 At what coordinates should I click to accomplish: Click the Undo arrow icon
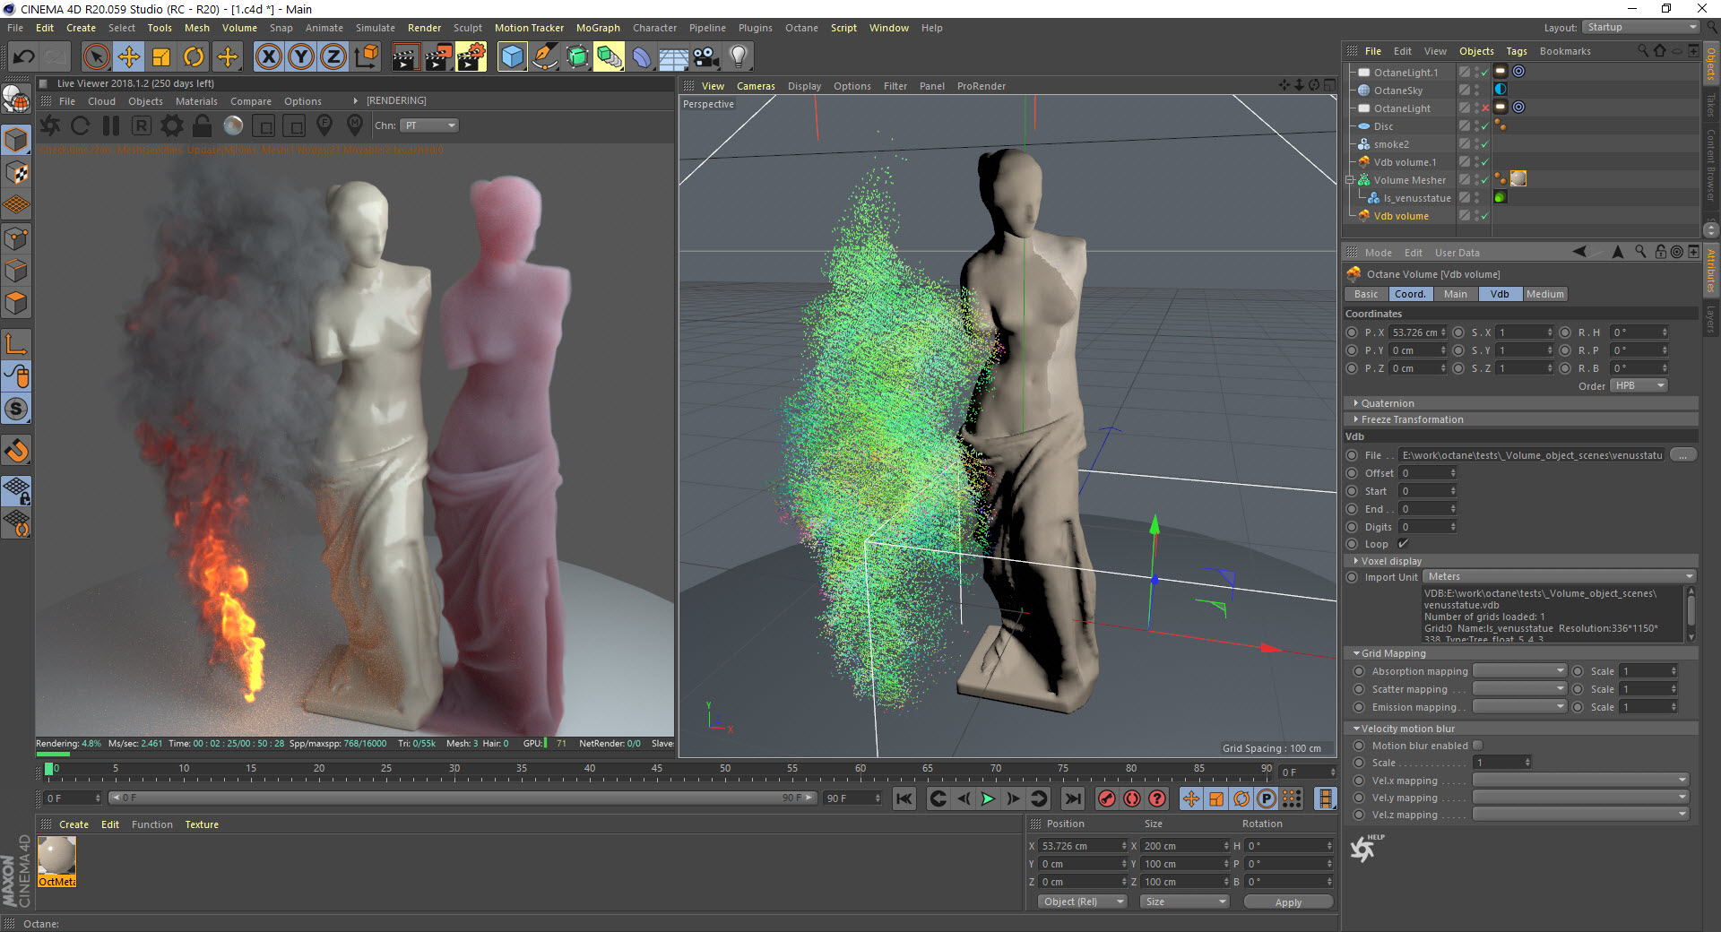coord(24,57)
